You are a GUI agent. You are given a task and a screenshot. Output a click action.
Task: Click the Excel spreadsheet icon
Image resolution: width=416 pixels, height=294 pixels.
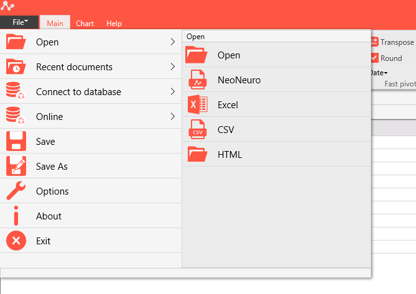pyautogui.click(x=197, y=104)
